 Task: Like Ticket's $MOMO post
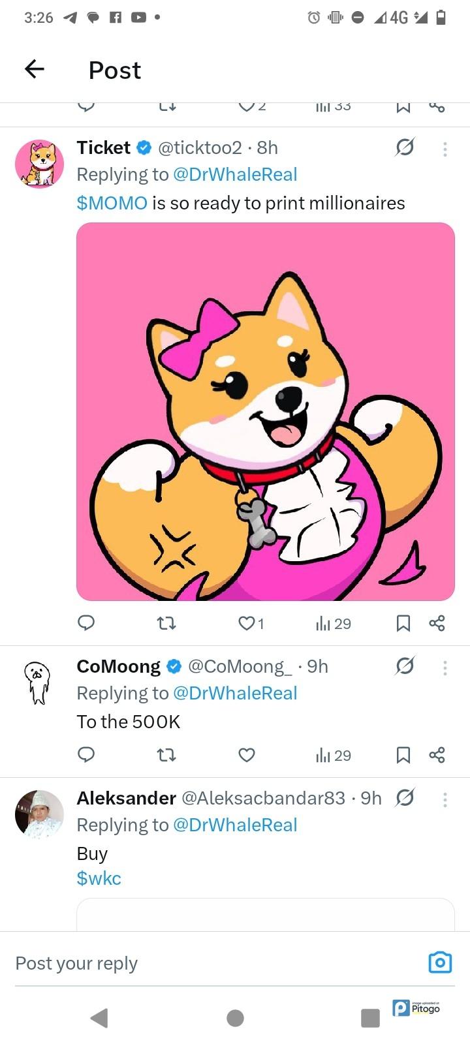247,623
